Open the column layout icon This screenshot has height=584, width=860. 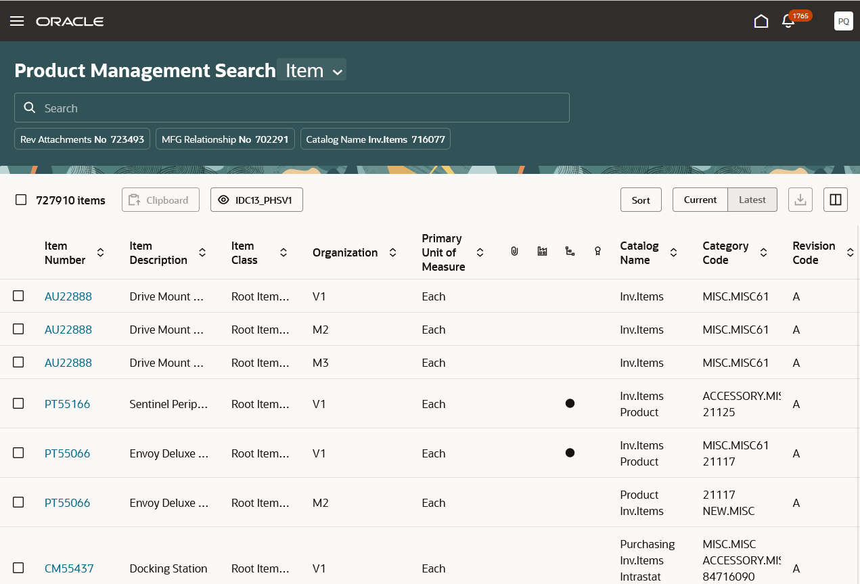(836, 200)
